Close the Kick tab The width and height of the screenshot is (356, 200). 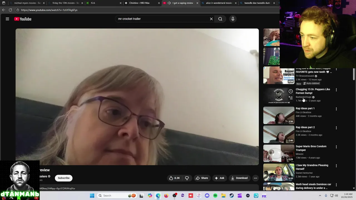click(121, 3)
